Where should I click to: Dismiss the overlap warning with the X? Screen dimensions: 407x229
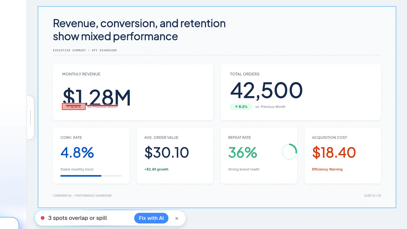point(177,218)
